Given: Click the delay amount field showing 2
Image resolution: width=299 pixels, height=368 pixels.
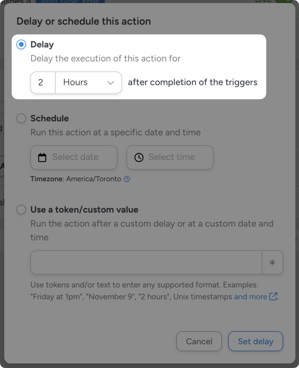Looking at the screenshot, I should tap(43, 83).
